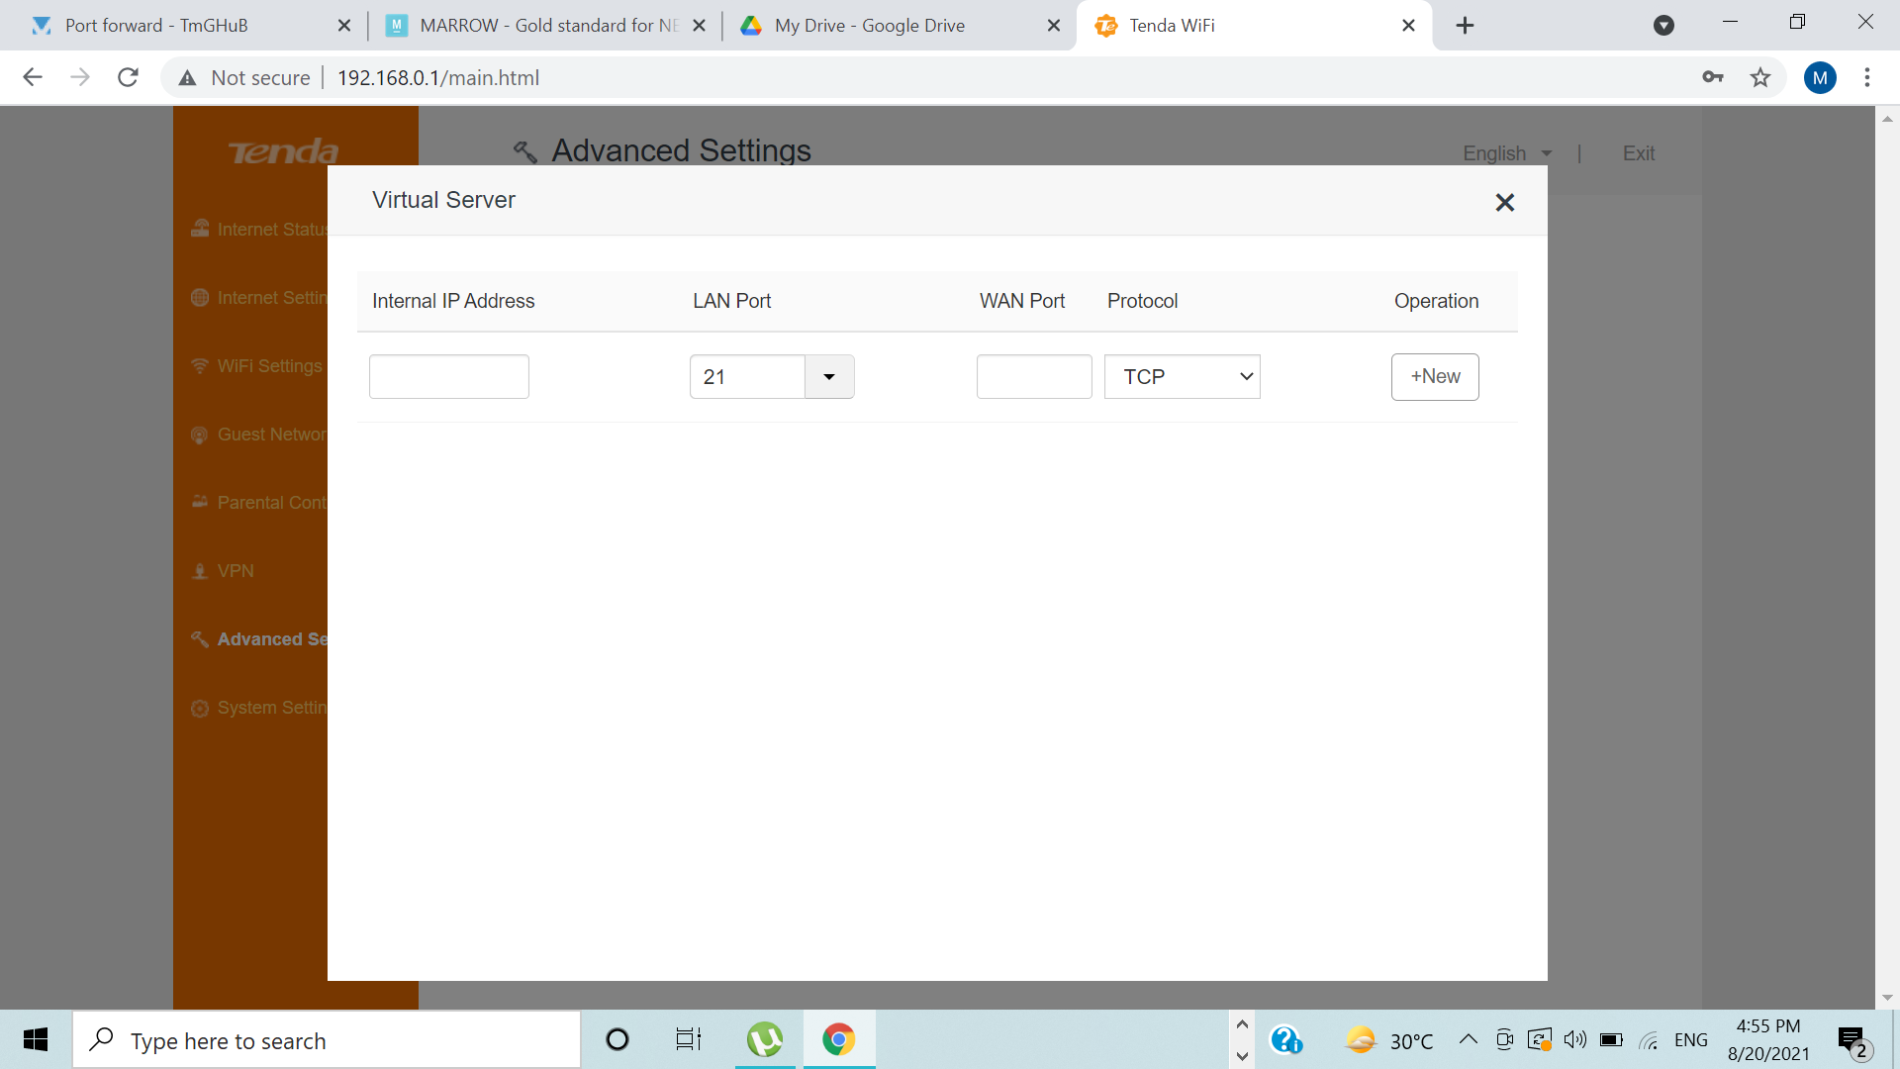Open Windows Task View icon

(688, 1039)
